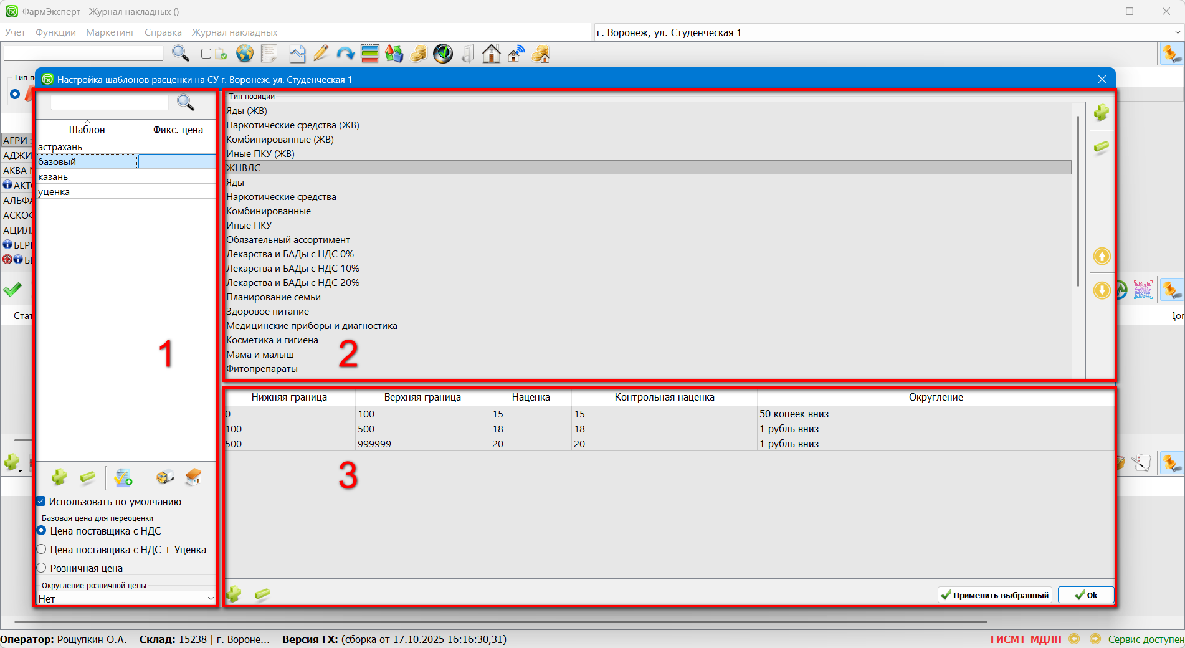Click the document-with-checkmark icon in the template panel
This screenshot has height=648, width=1185.
123,477
